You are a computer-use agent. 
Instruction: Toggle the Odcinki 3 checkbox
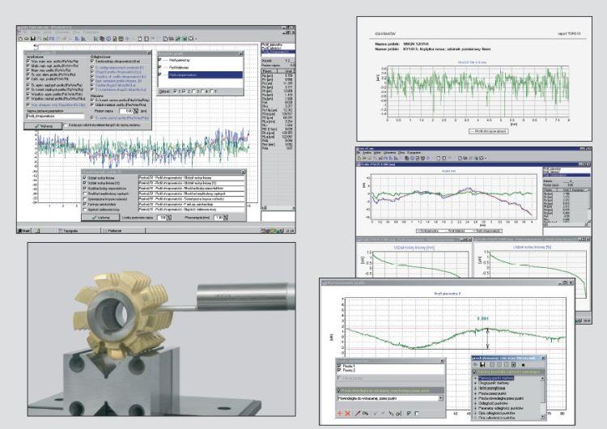[x=193, y=91]
